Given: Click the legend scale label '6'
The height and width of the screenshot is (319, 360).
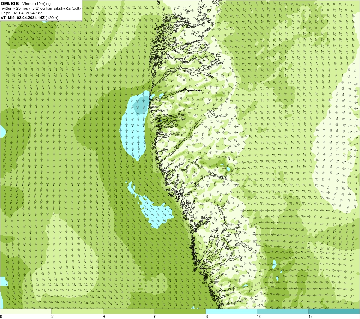Looking at the screenshot, I should coord(156,316).
